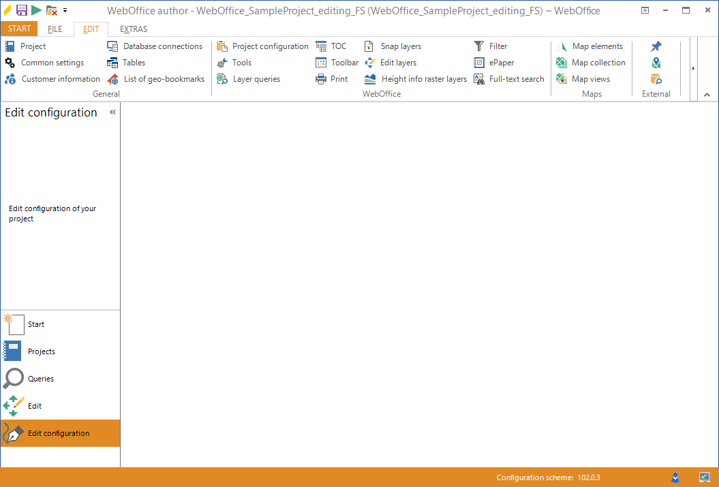Select the Tools icon in WebOffice group
Viewport: 719px width, 487px height.
tap(235, 62)
